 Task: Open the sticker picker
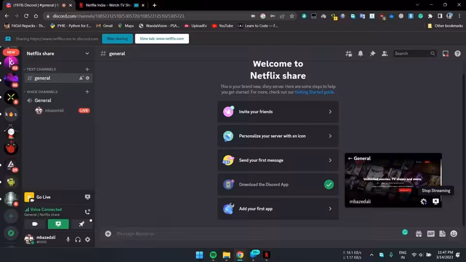442,234
